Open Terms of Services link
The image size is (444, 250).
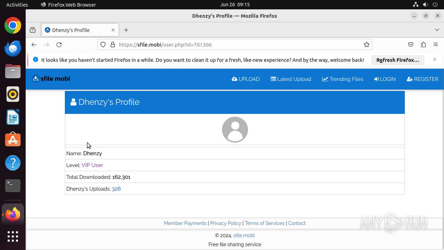pos(265,223)
